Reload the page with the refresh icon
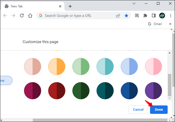 point(22,16)
